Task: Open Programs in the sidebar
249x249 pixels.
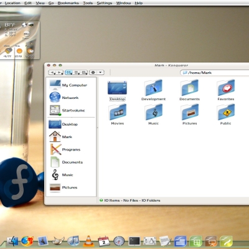Action: [65, 149]
